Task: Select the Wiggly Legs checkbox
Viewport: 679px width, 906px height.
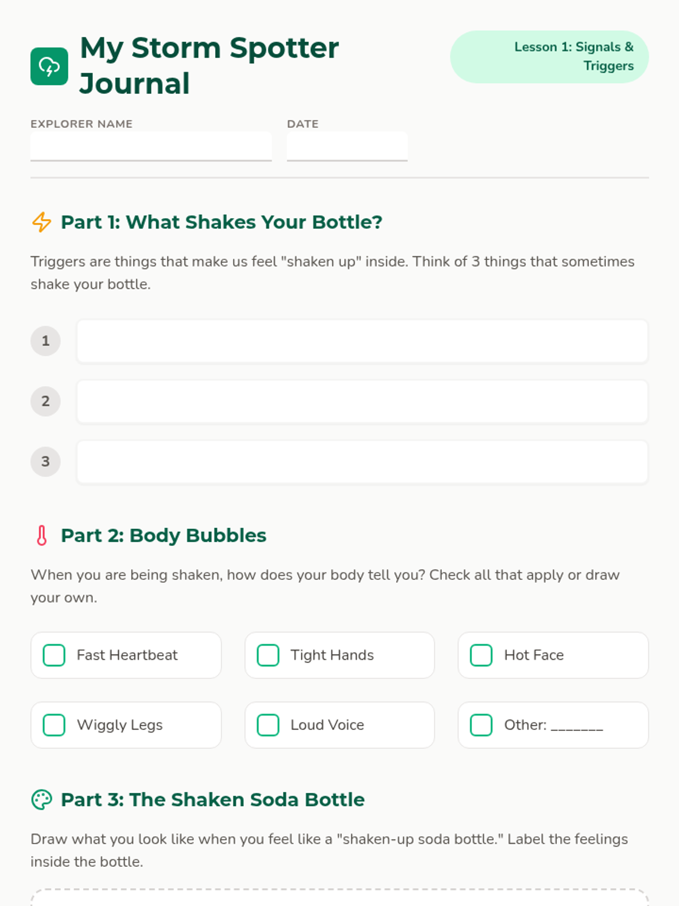Action: 54,725
